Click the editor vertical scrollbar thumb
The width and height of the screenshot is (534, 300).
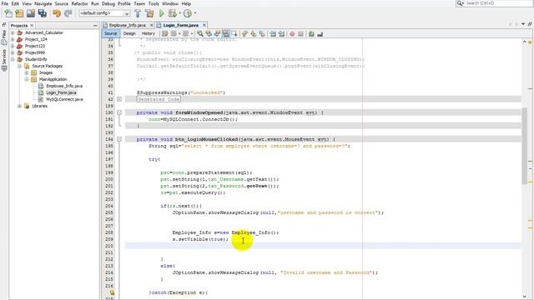point(525,147)
